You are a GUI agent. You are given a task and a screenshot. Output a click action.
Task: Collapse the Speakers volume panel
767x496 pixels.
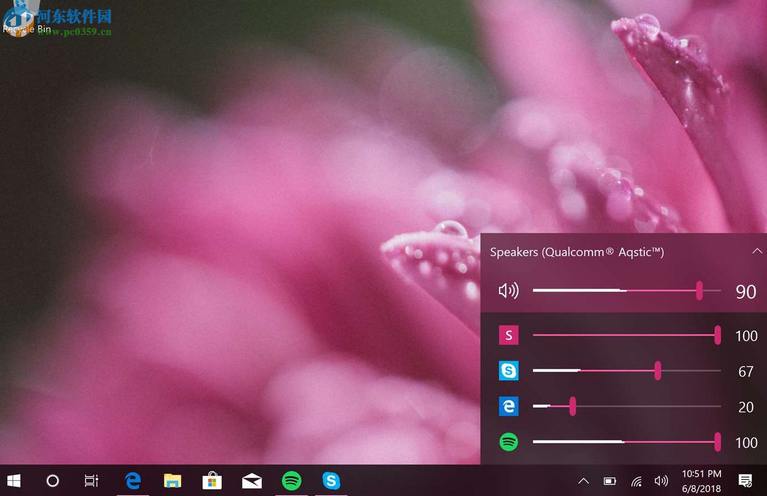pos(757,250)
